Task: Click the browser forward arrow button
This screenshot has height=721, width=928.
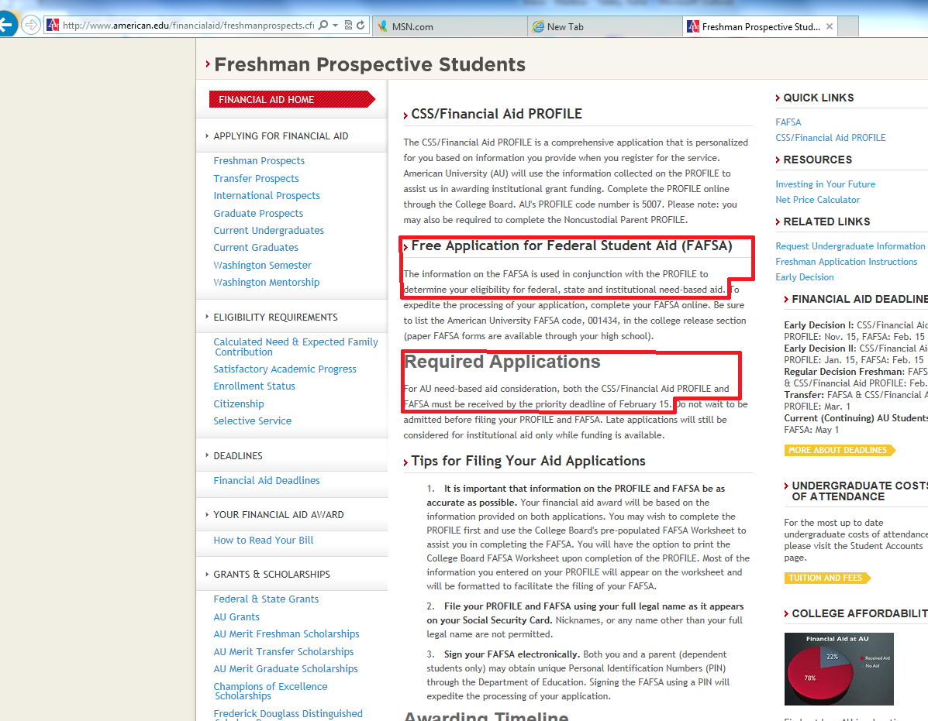Action: click(31, 26)
